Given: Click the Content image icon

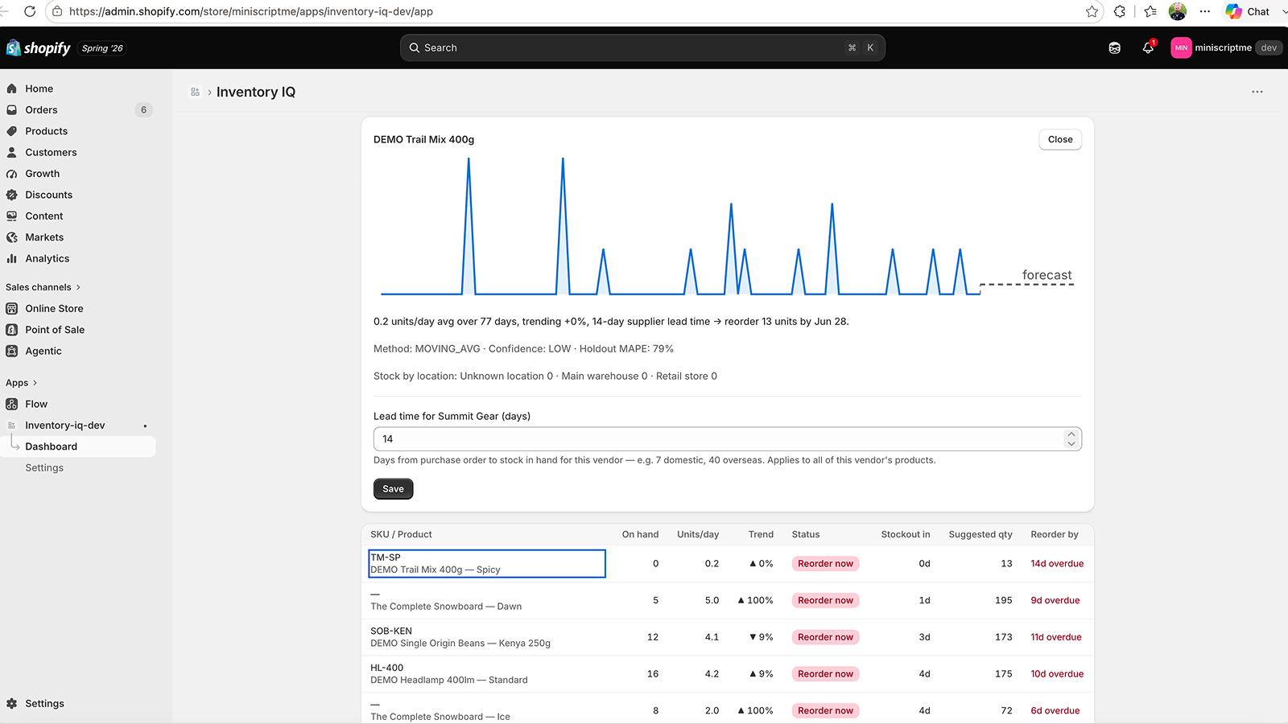Looking at the screenshot, I should point(12,216).
